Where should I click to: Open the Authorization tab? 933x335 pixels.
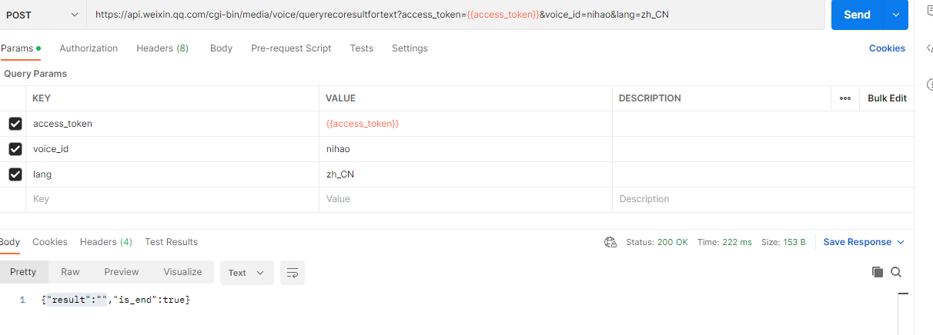89,48
